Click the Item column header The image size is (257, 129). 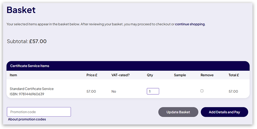(13, 75)
